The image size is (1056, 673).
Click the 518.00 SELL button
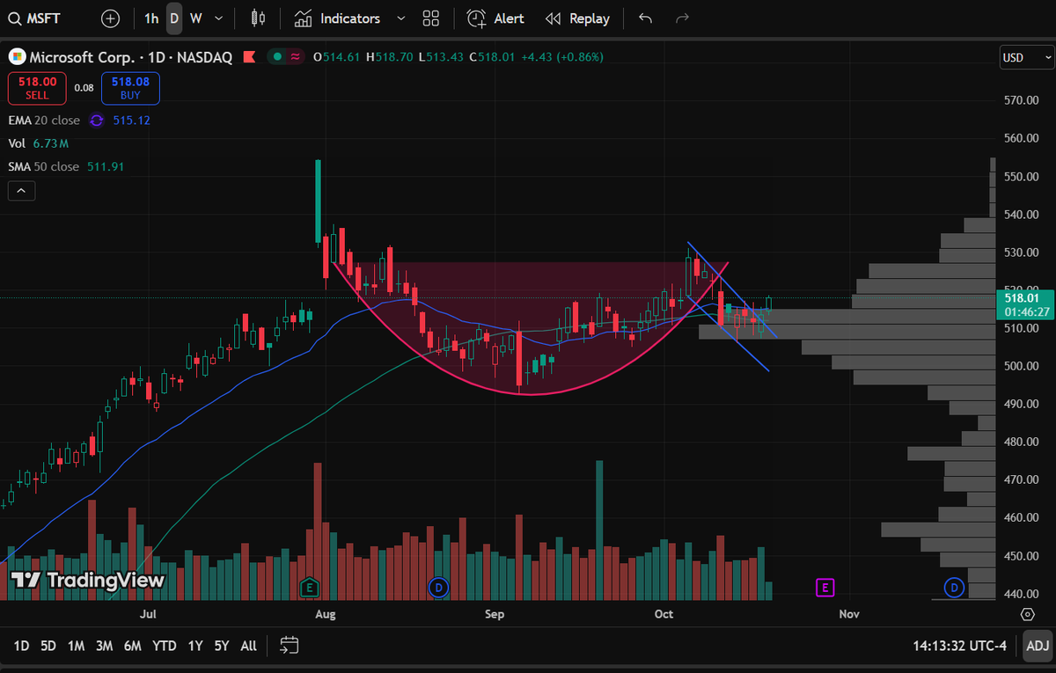click(x=37, y=87)
